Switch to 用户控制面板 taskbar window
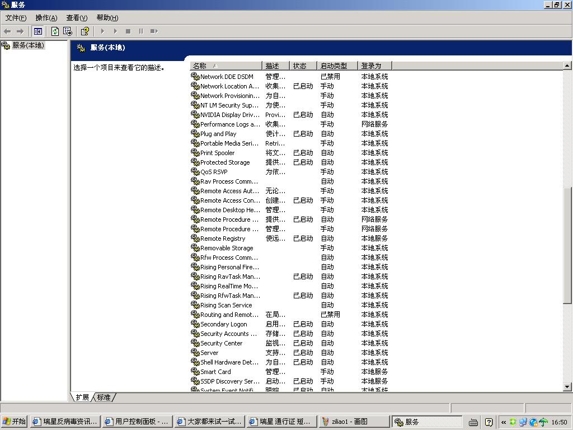The image size is (573, 430). tap(138, 422)
